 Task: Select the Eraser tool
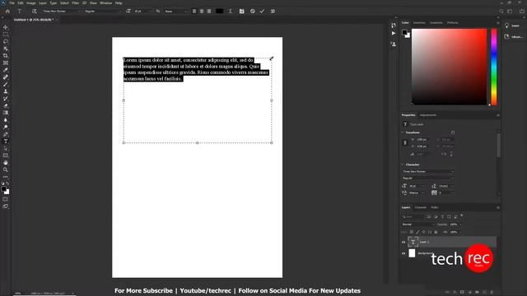coord(6,106)
